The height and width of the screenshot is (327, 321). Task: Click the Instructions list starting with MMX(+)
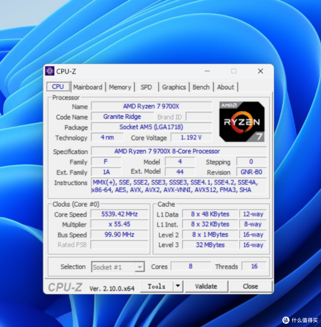179,186
